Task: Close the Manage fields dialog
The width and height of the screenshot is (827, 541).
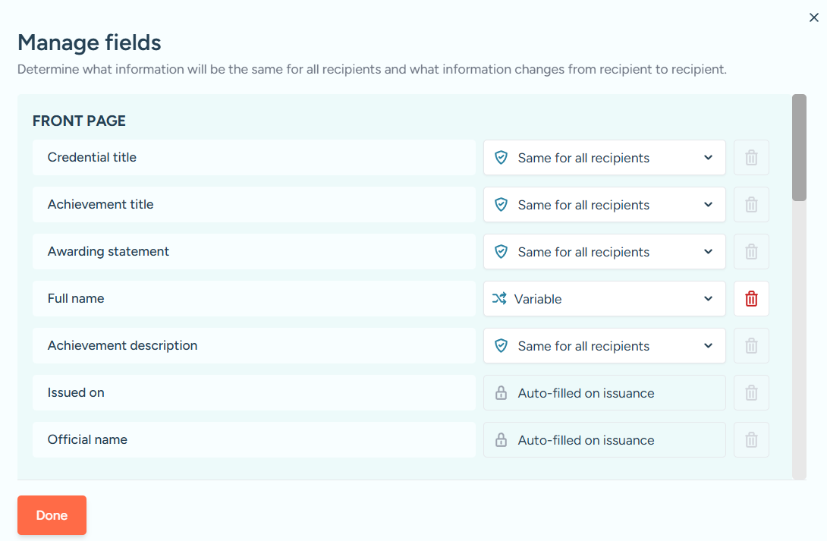Action: (814, 17)
